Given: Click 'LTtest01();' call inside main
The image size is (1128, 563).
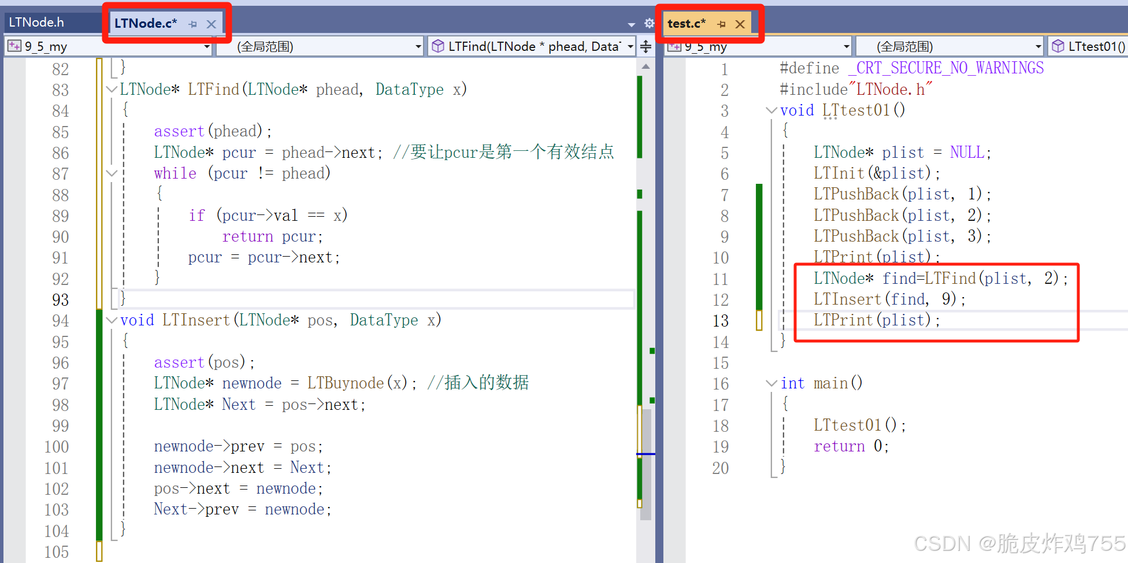Looking at the screenshot, I should pyautogui.click(x=860, y=425).
